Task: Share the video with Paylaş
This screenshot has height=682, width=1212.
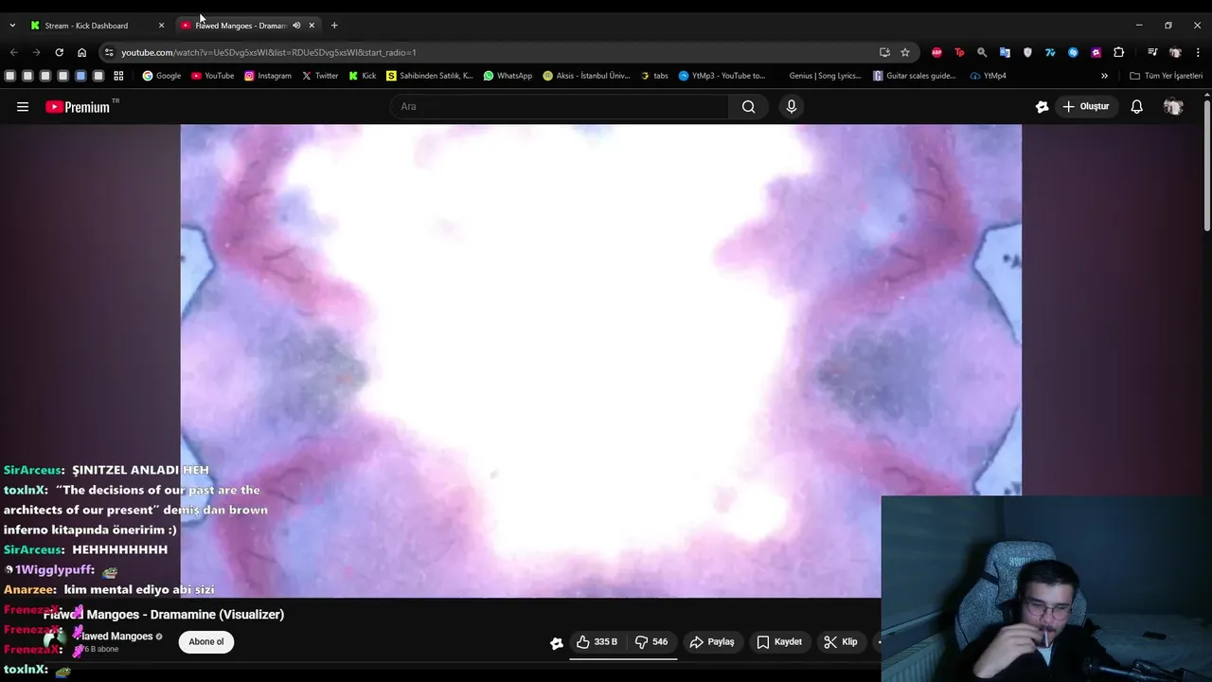Action: 712,642
